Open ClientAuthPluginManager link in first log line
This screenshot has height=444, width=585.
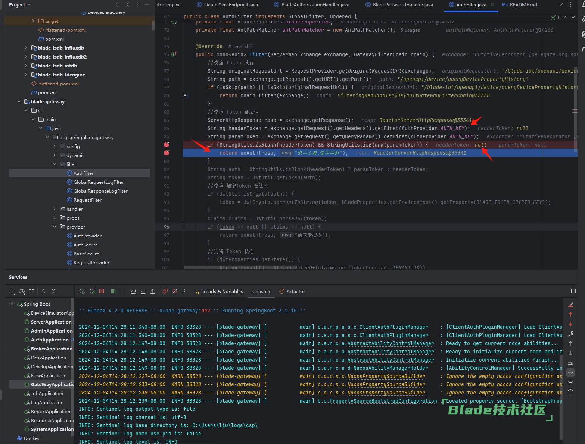tap(393, 327)
